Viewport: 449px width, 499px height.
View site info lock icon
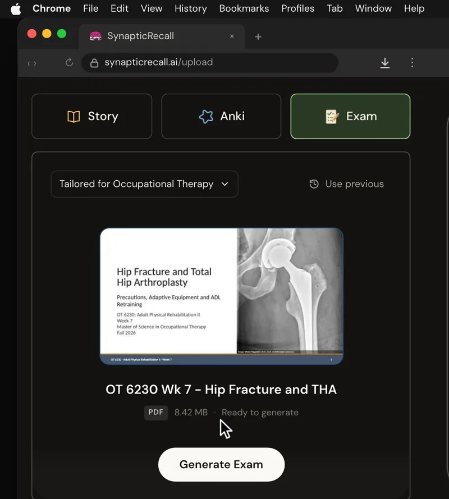[94, 63]
